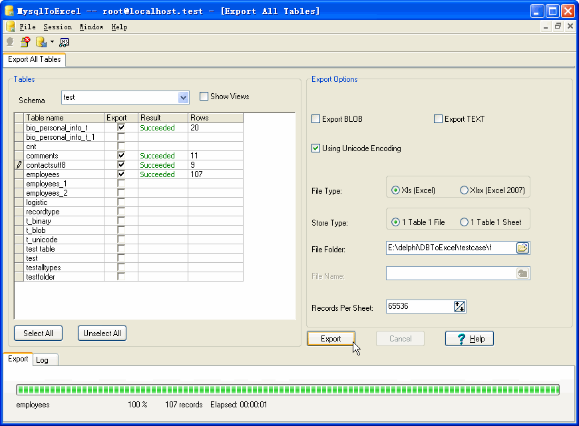
Task: Click the Help button's question mark icon
Action: tap(461, 339)
